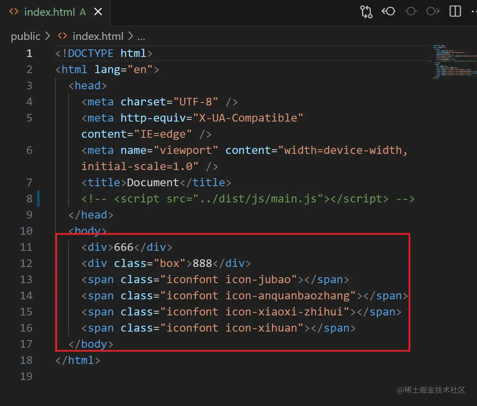
Task: Click the 888 text in div
Action: tap(202, 263)
